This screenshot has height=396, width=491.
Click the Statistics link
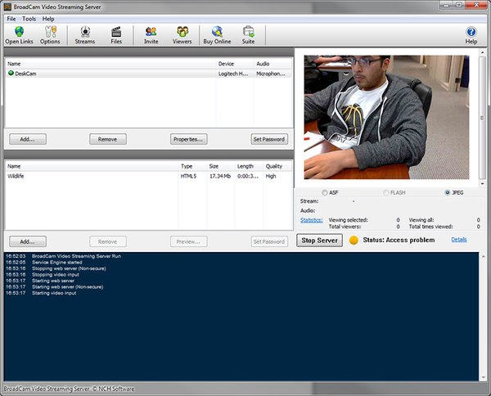click(311, 220)
